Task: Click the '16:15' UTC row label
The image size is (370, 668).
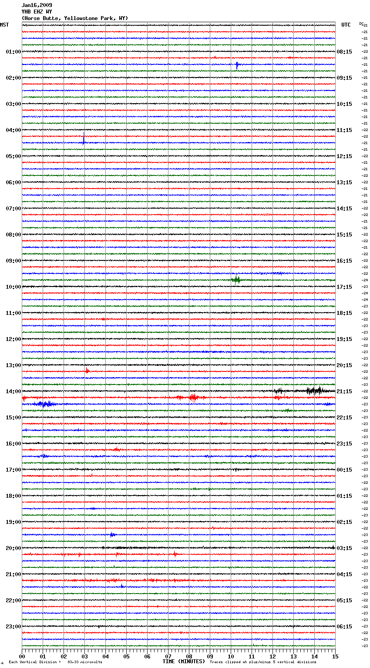Action: point(344,261)
